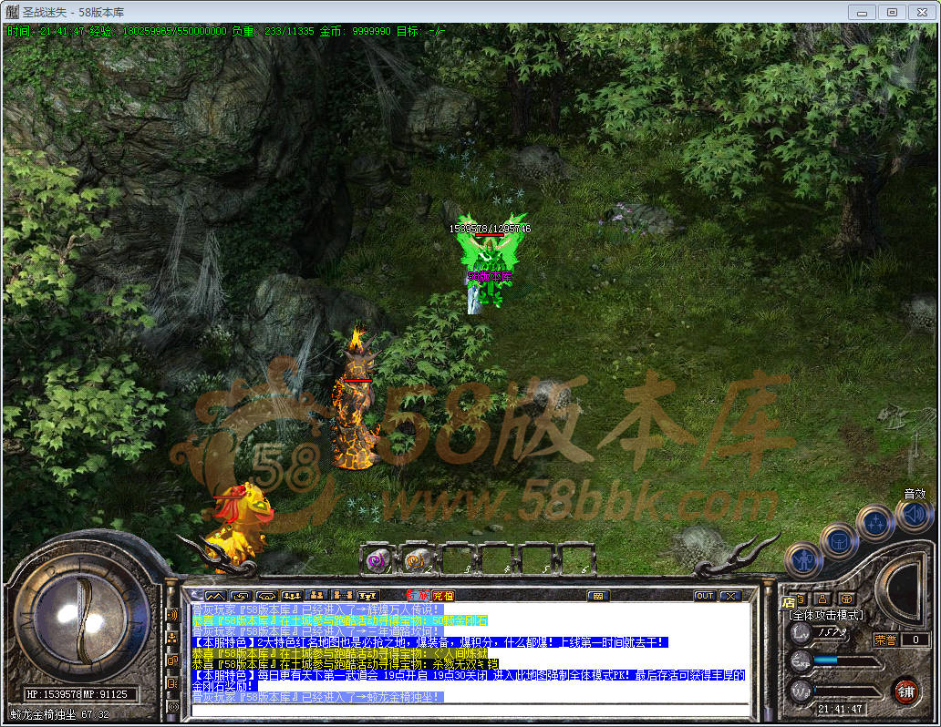Screen dimensions: 941x727
Task: Click the yellow 店 shop icon
Action: coord(788,602)
